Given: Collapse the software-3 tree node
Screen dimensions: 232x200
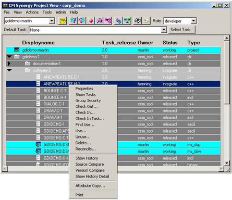Looking at the screenshot, I should [9, 70].
